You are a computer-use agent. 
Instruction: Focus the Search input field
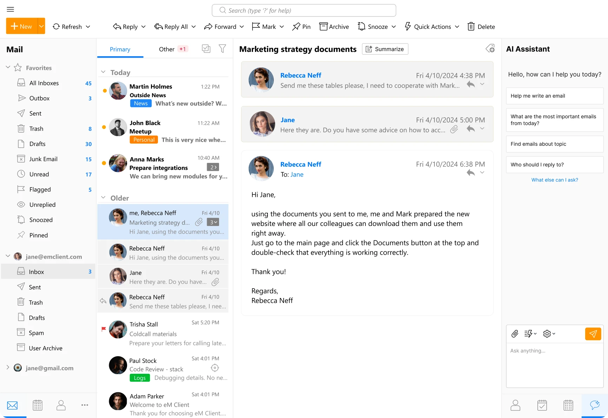tap(304, 11)
